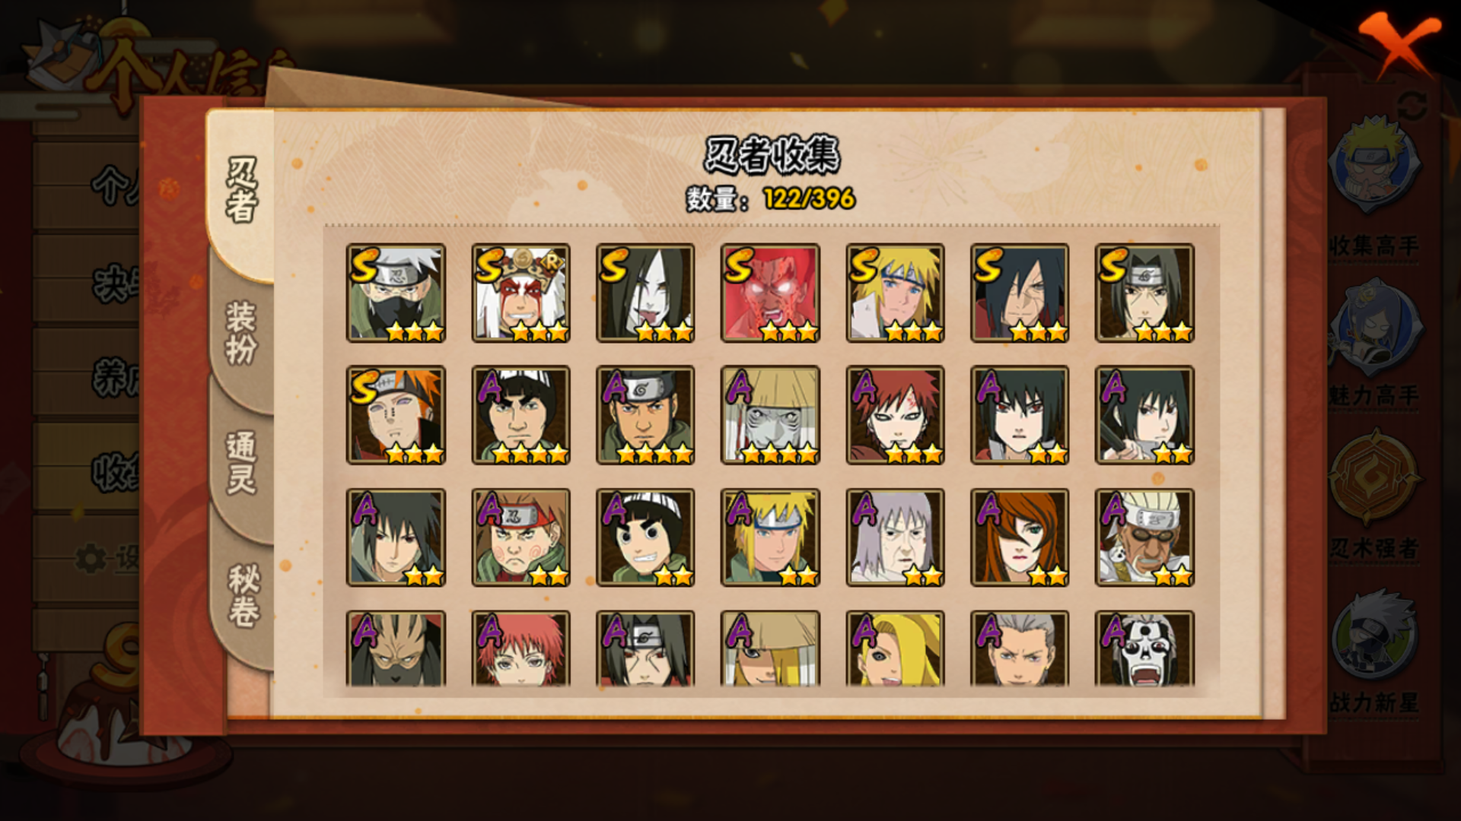The image size is (1461, 821).
Task: Pick the A-rank Rock Lee card
Action: click(645, 537)
